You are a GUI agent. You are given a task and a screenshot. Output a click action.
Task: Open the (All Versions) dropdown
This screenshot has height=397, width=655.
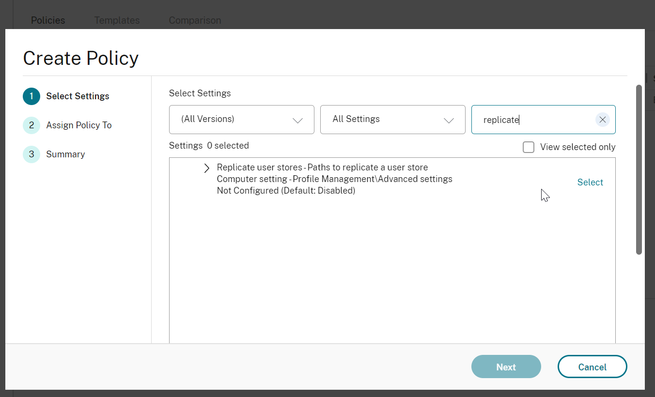point(241,120)
